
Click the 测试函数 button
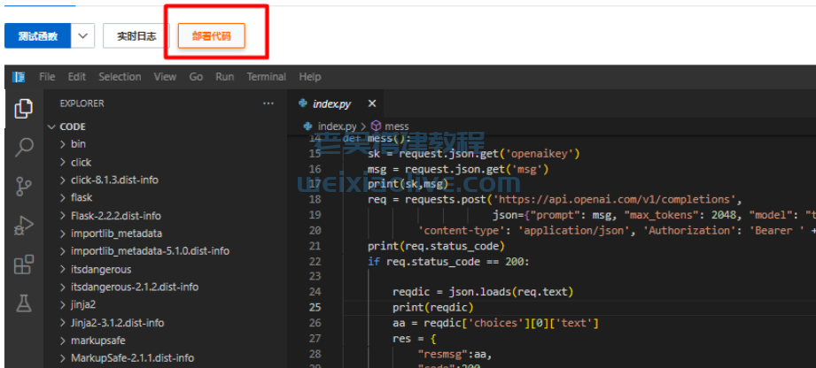[37, 36]
